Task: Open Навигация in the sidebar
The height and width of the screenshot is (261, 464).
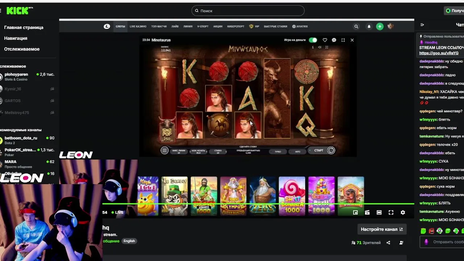Action: [16, 38]
